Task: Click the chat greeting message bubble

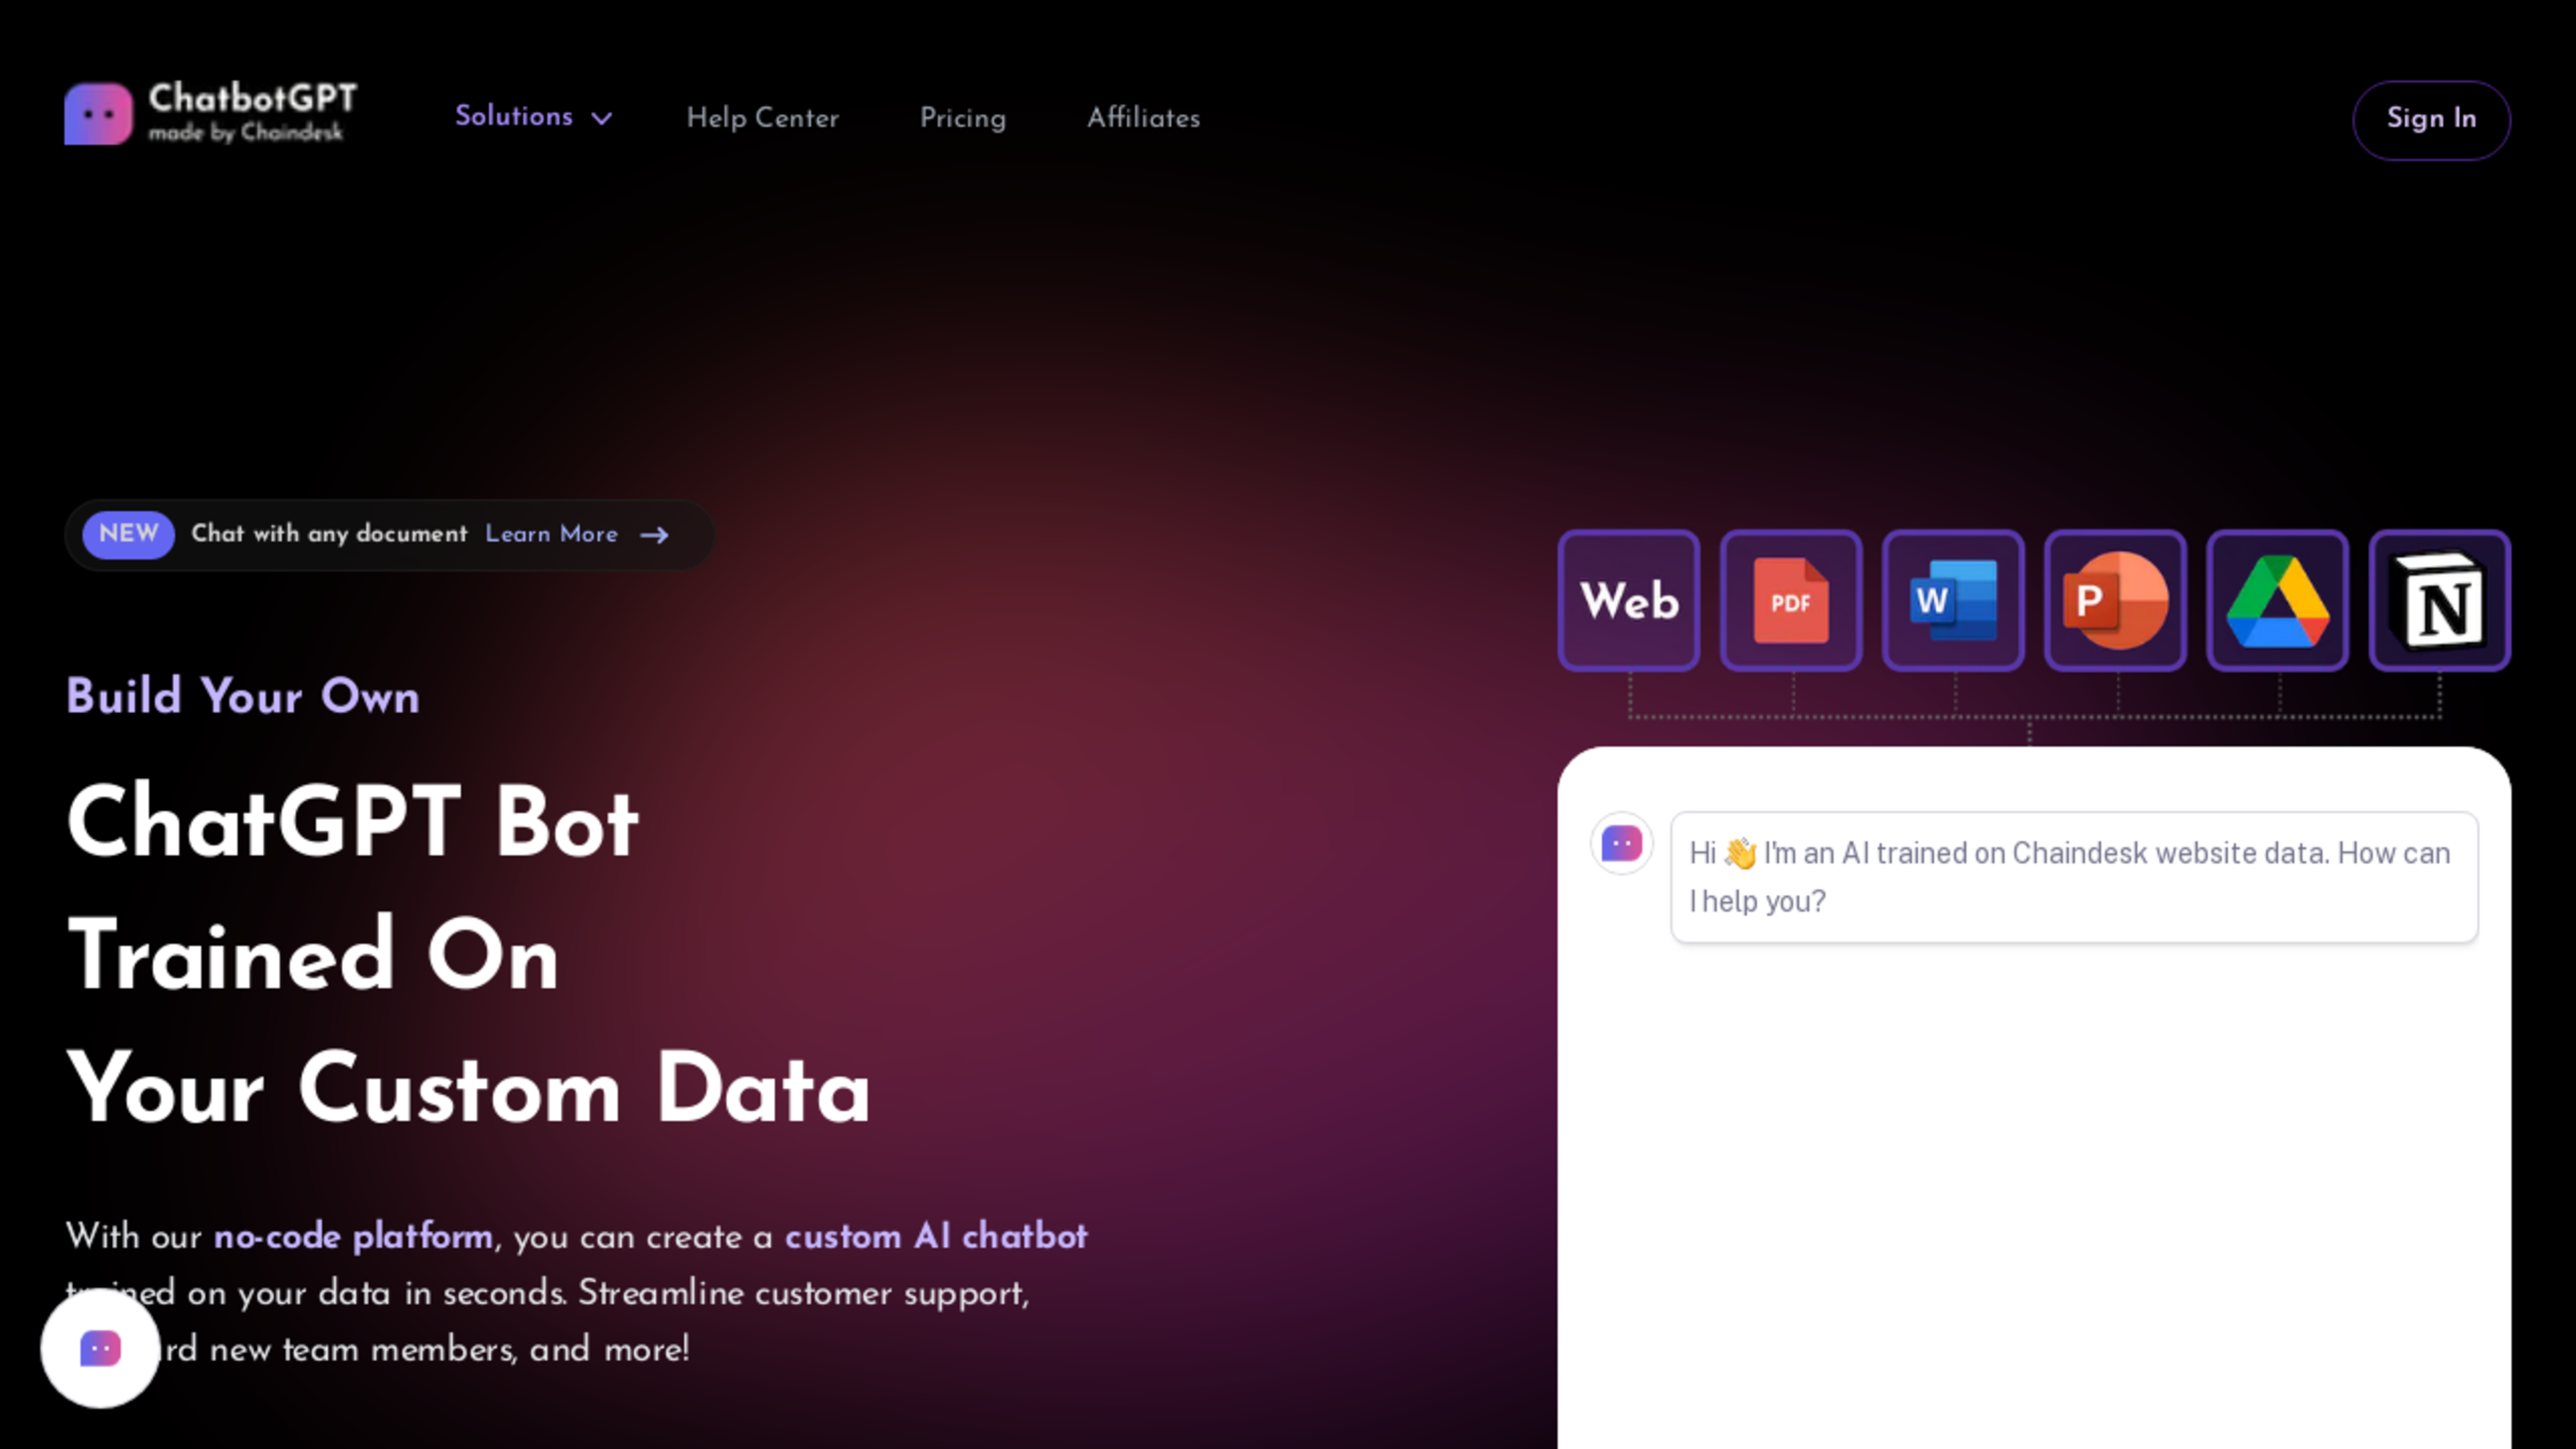Action: pyautogui.click(x=2074, y=877)
